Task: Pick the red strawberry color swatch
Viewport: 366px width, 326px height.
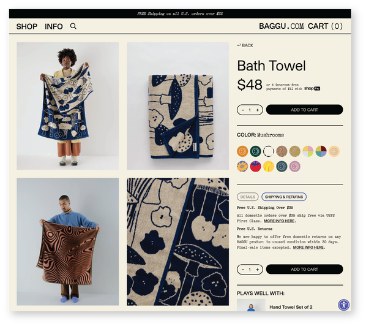Action: pos(255,167)
